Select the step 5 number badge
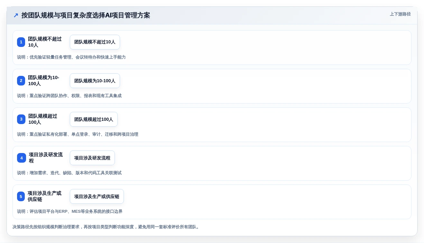The width and height of the screenshot is (424, 243). click(21, 196)
